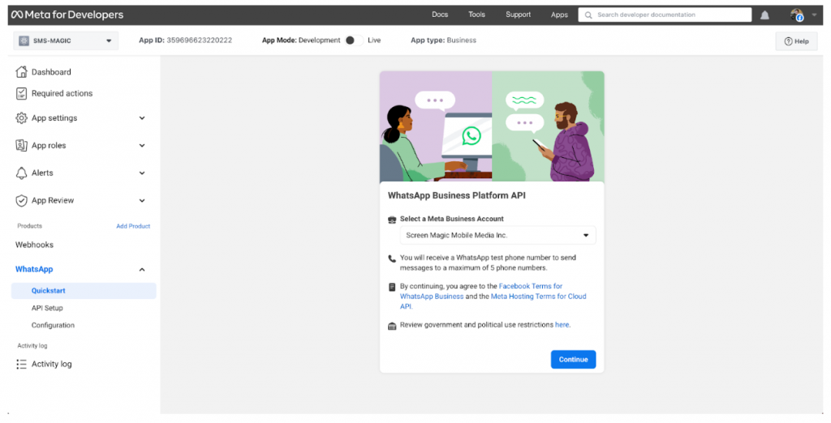
Task: Open the Meta Business Account dropdown
Action: [x=497, y=236]
